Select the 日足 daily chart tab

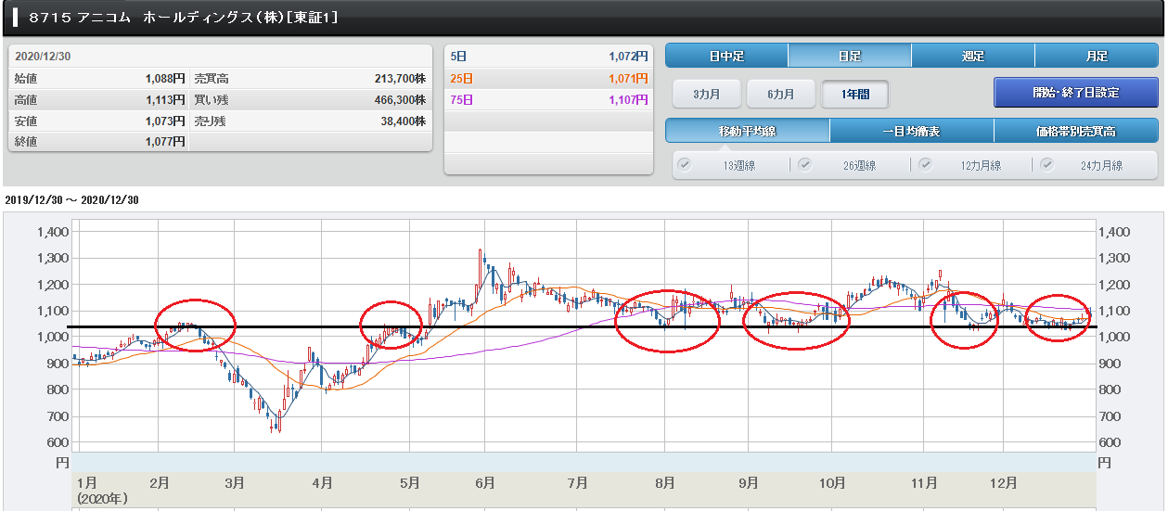point(850,56)
